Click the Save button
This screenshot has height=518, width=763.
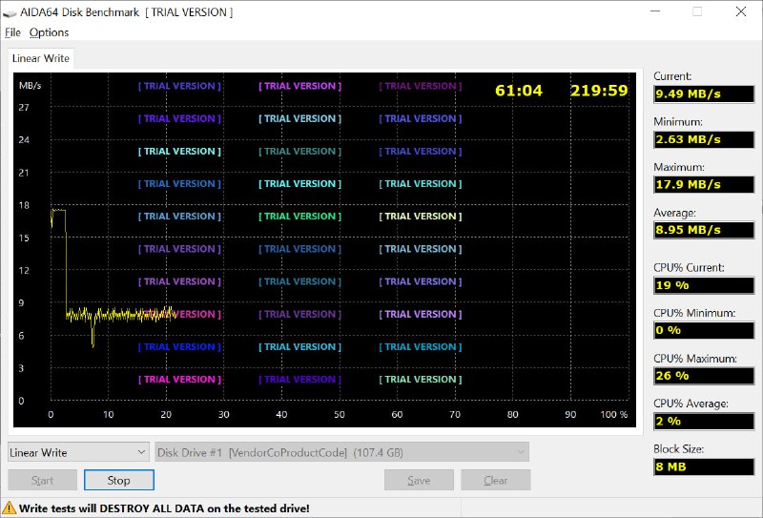pyautogui.click(x=419, y=481)
